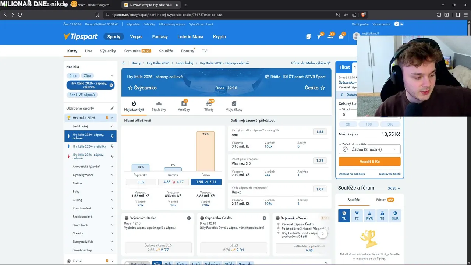Open a new browser tab
This screenshot has height=265, width=471.
click(186, 5)
